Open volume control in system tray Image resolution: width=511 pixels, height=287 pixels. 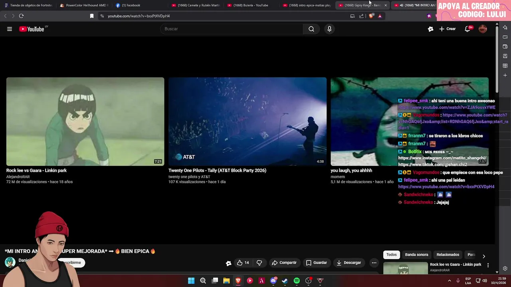pos(485,281)
